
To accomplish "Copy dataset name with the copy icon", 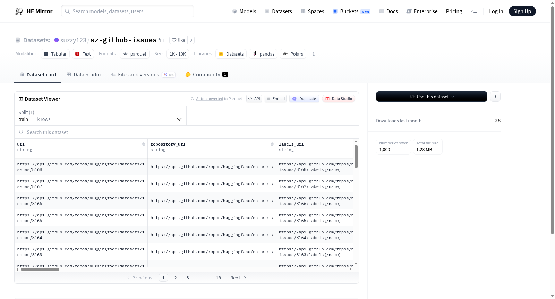I will [x=161, y=40].
